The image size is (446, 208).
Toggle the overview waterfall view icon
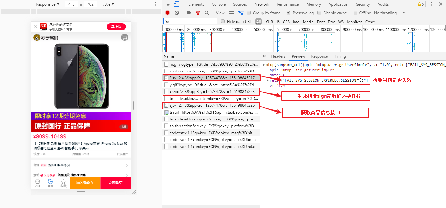(241, 13)
